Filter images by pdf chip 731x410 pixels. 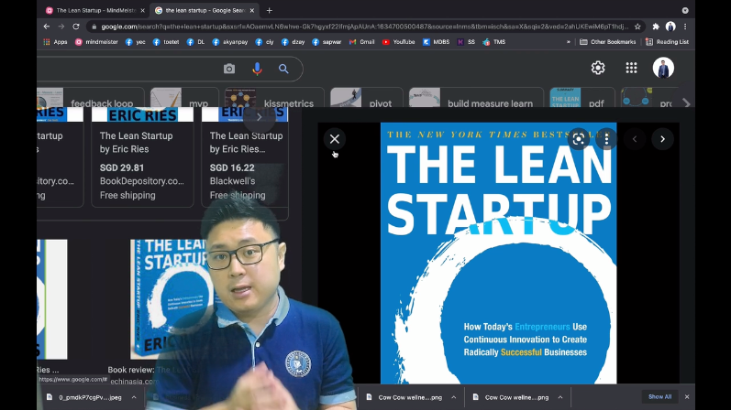point(581,98)
